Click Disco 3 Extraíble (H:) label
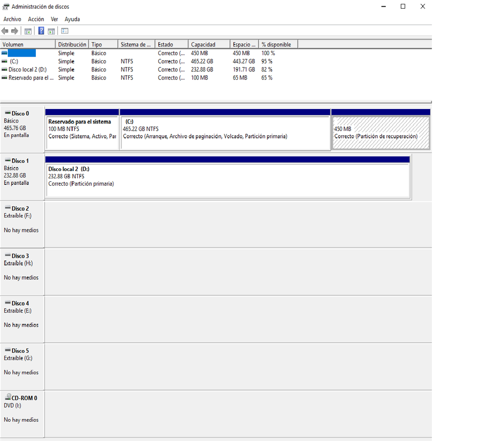This screenshot has width=497, height=441. pos(22,272)
